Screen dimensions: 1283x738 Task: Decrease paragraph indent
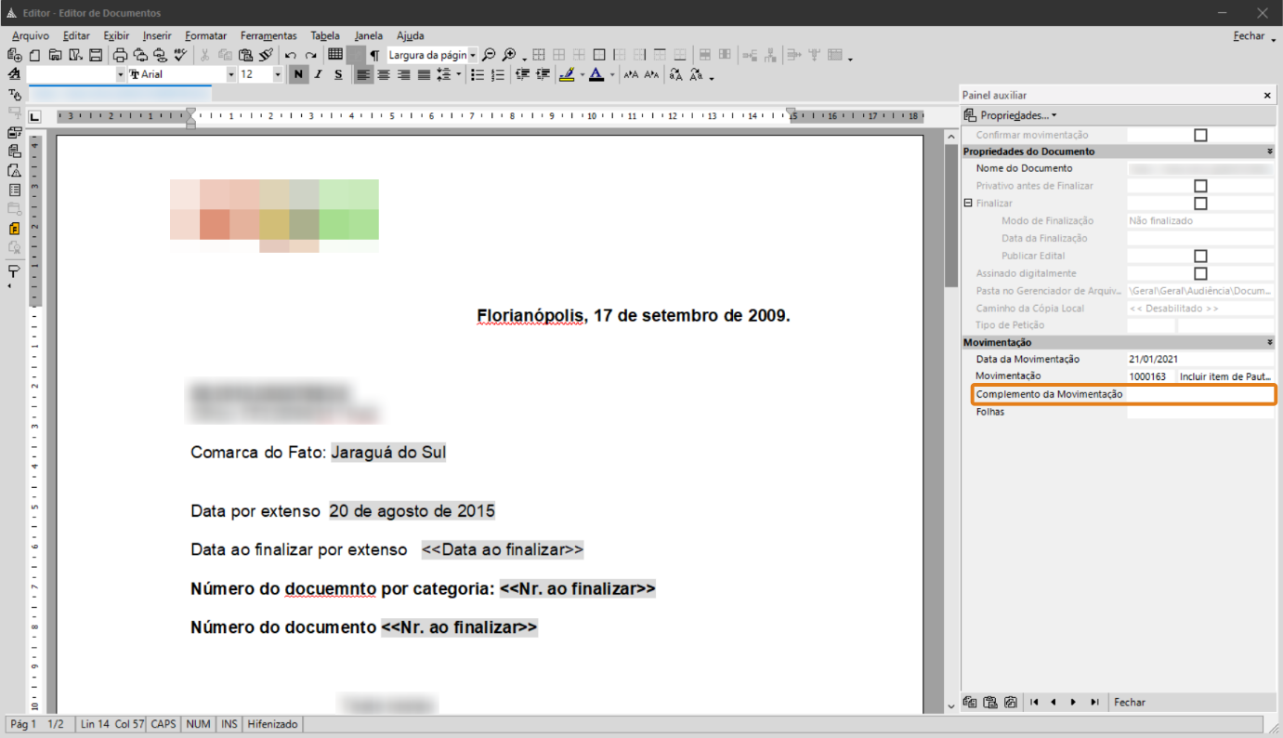coord(522,74)
